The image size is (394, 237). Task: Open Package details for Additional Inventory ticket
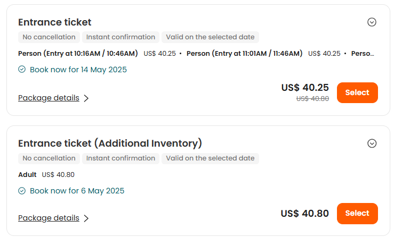point(49,218)
